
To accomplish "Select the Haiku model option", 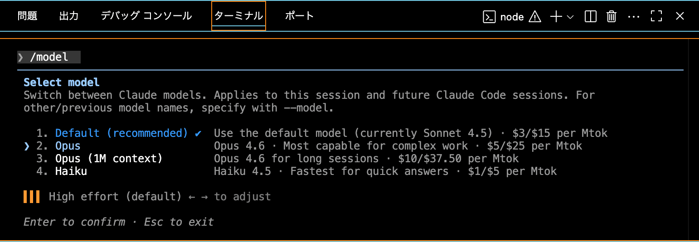I will point(71,171).
